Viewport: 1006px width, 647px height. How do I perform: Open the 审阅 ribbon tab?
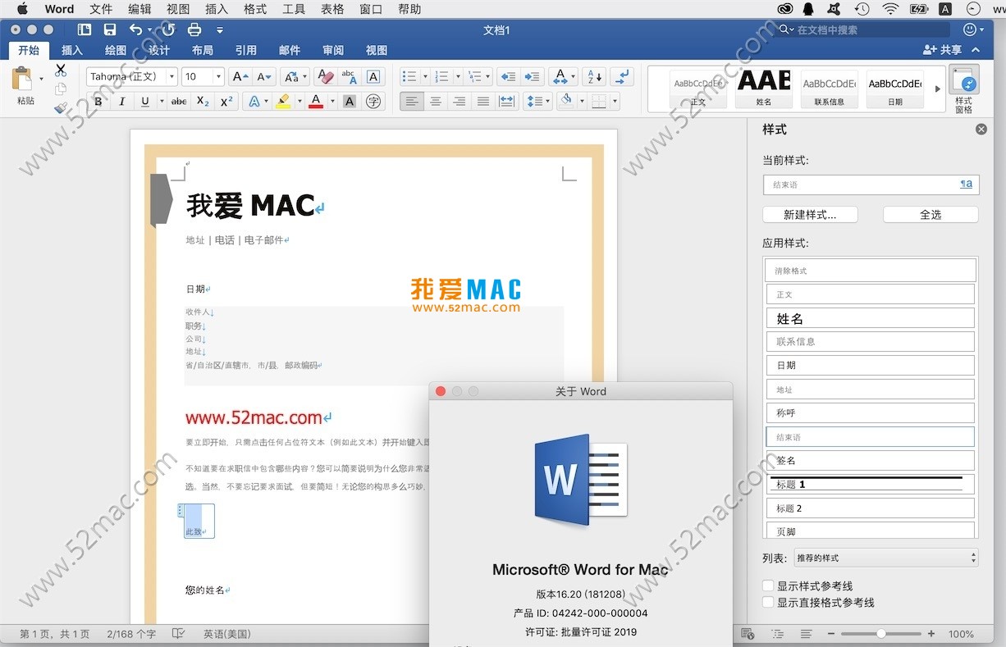coord(333,50)
